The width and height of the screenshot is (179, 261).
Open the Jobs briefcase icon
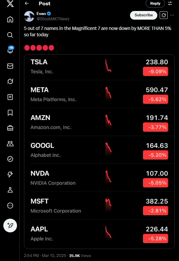(10, 128)
